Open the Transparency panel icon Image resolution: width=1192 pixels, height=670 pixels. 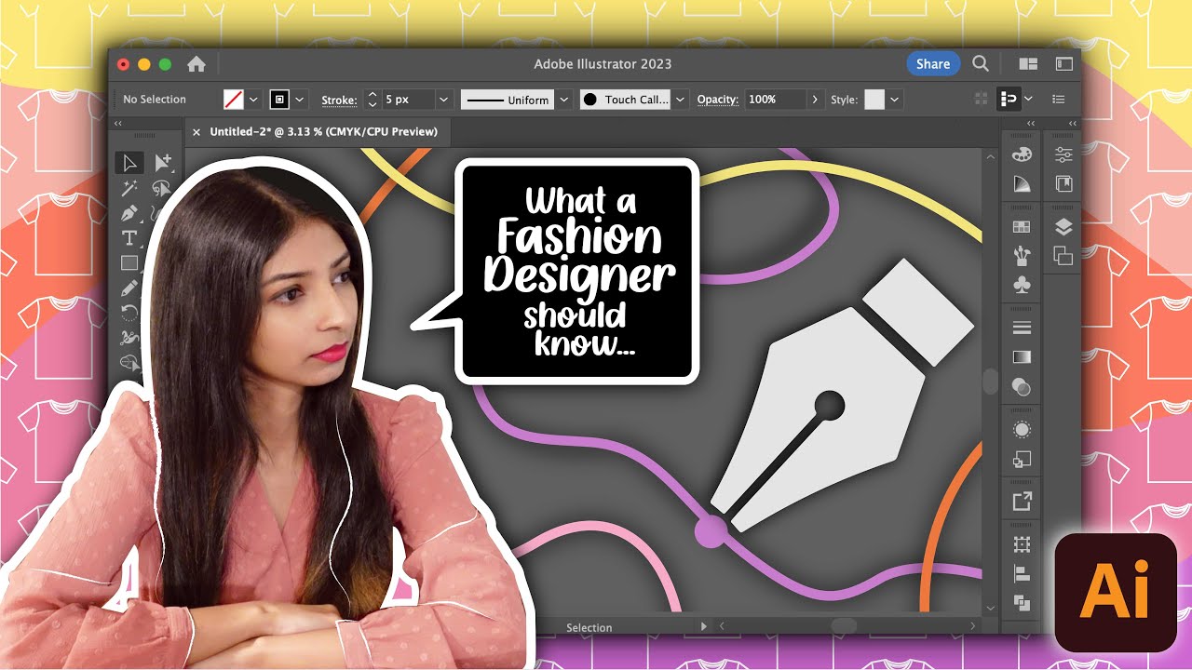1022,387
